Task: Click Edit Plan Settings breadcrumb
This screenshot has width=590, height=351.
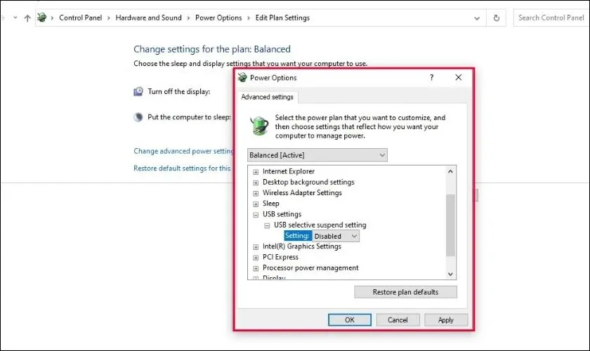Action: pyautogui.click(x=282, y=18)
